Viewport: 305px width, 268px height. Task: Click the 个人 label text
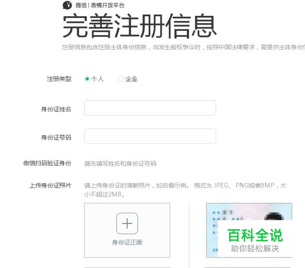[97, 79]
